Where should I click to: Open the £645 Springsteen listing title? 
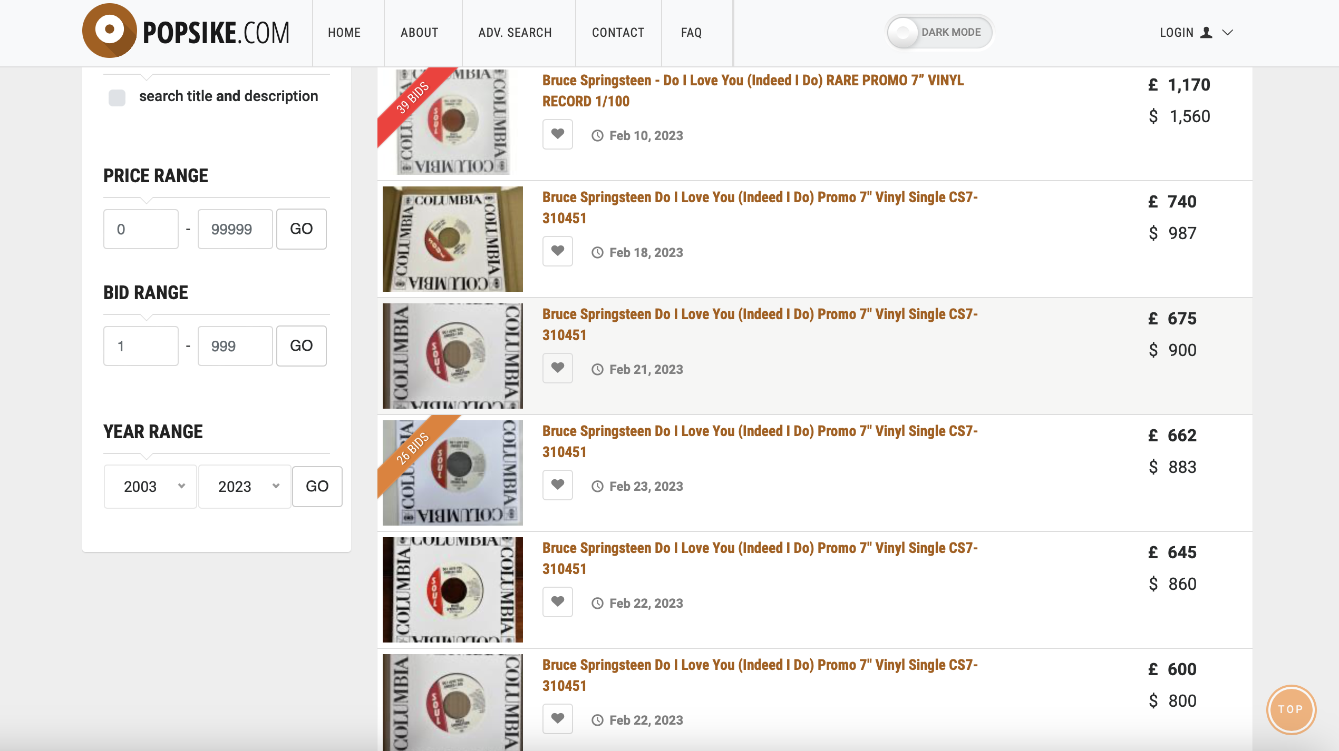[x=760, y=558]
